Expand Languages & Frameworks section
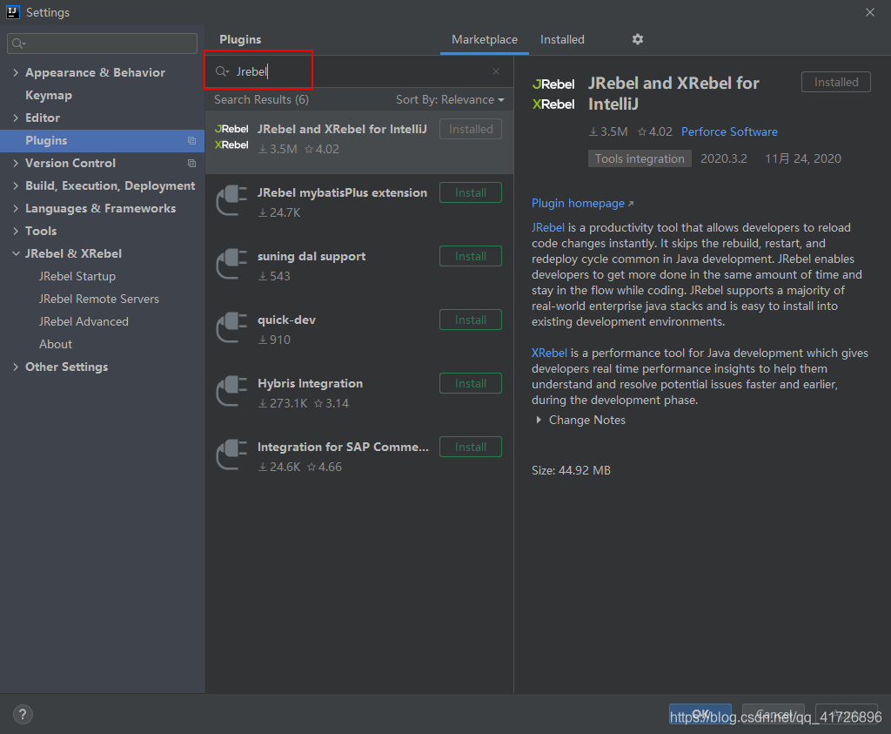This screenshot has height=734, width=891. 16,209
